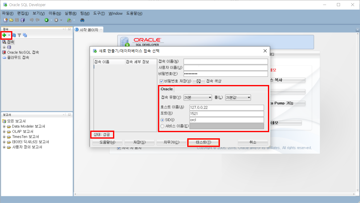
Task: Go back with the green arrow icon
Action: 47,20
